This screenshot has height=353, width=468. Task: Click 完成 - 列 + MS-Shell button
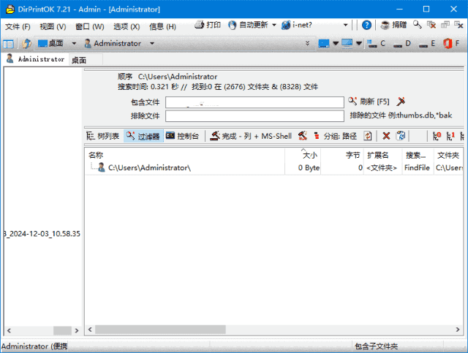pyautogui.click(x=251, y=136)
